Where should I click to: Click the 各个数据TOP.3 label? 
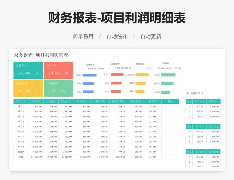tap(195, 93)
